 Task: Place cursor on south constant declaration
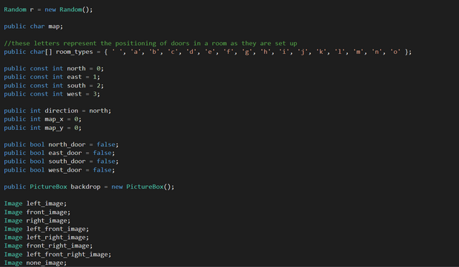[54, 85]
